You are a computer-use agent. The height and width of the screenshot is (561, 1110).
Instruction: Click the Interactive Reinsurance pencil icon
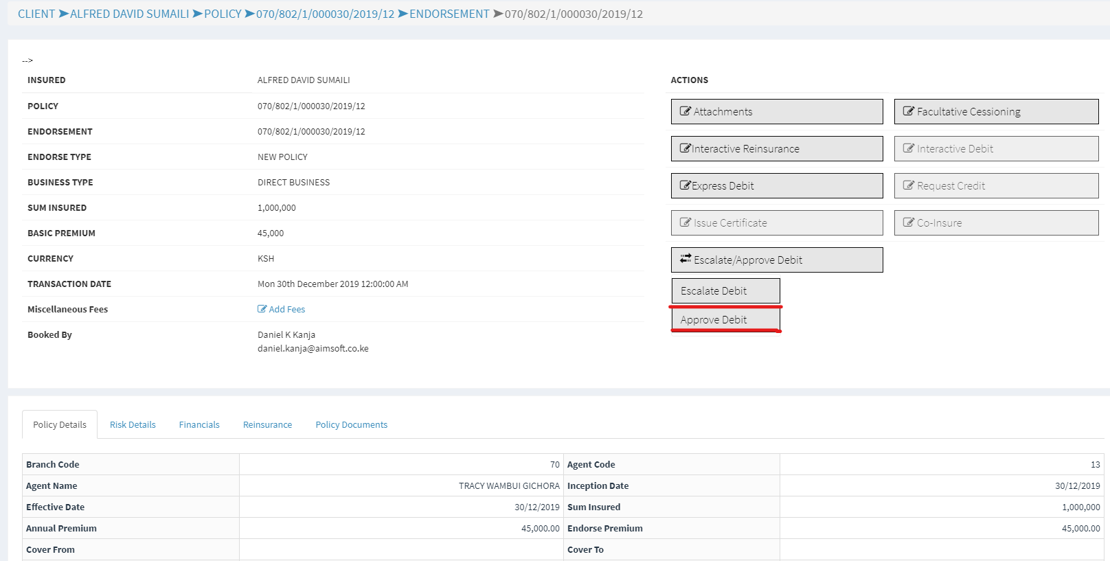pyautogui.click(x=685, y=148)
